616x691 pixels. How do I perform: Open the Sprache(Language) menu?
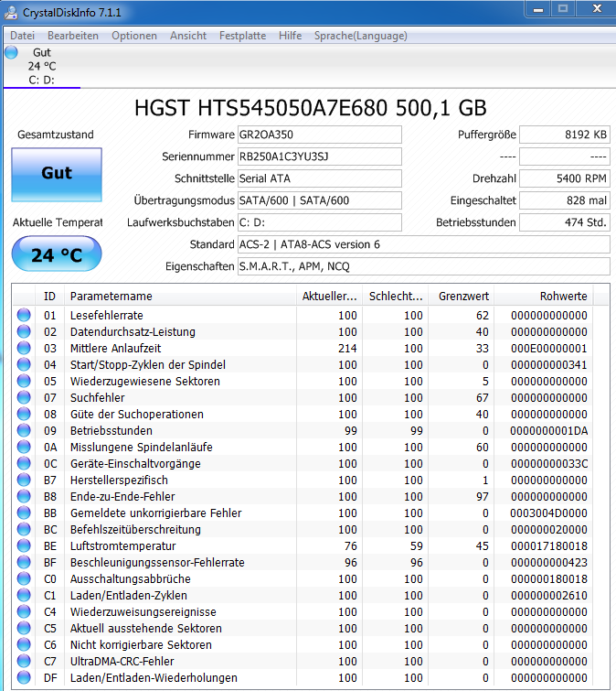tap(361, 36)
